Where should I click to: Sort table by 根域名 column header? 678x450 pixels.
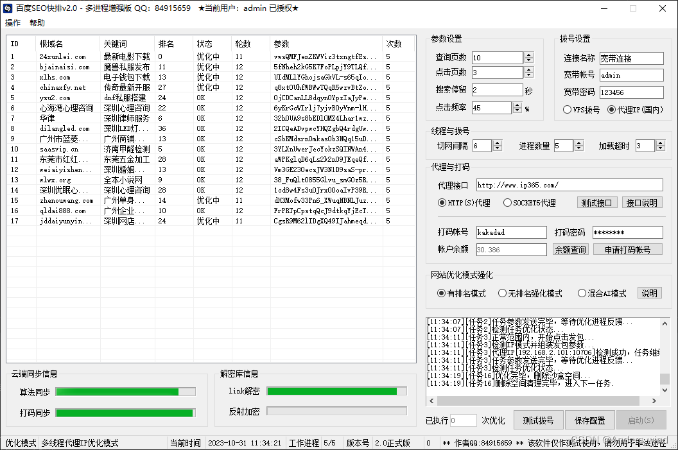67,44
